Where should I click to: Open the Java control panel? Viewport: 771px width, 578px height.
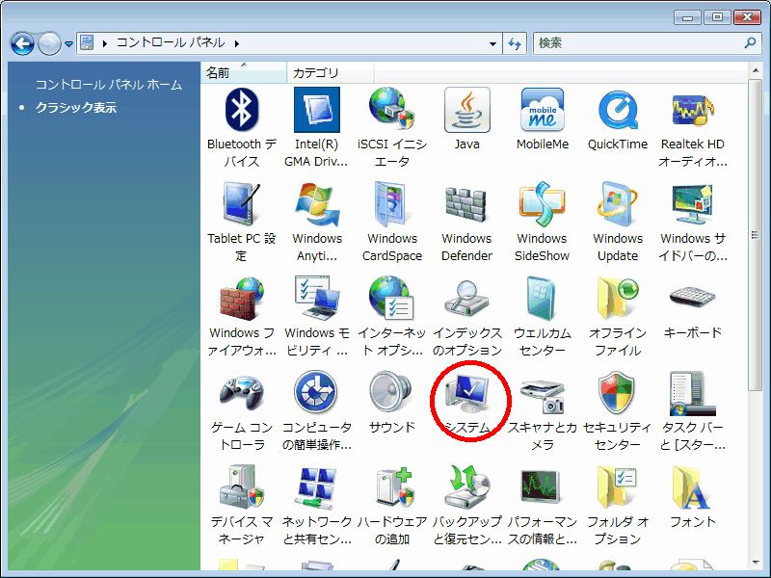coord(467,118)
